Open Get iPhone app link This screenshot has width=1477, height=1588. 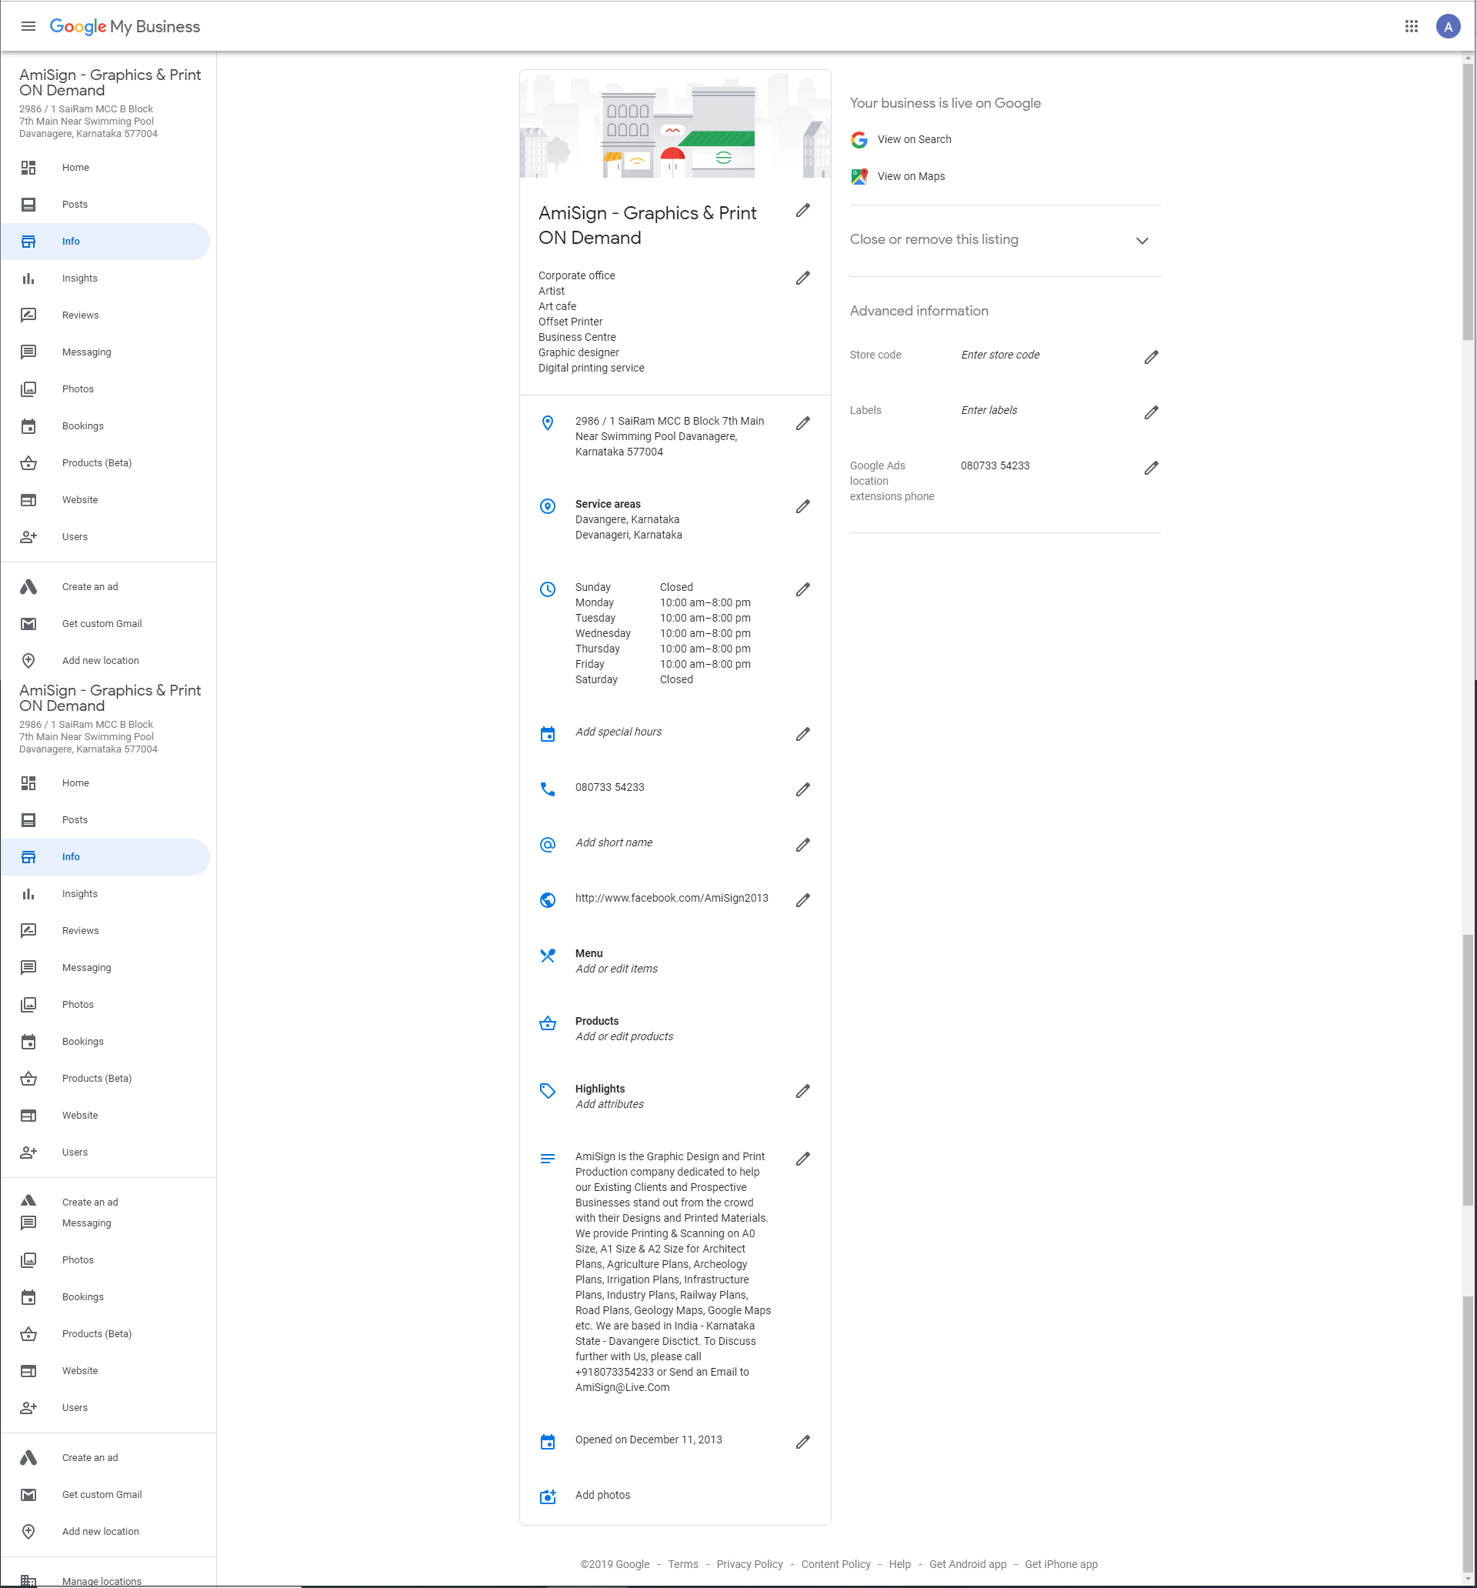(x=1061, y=1564)
